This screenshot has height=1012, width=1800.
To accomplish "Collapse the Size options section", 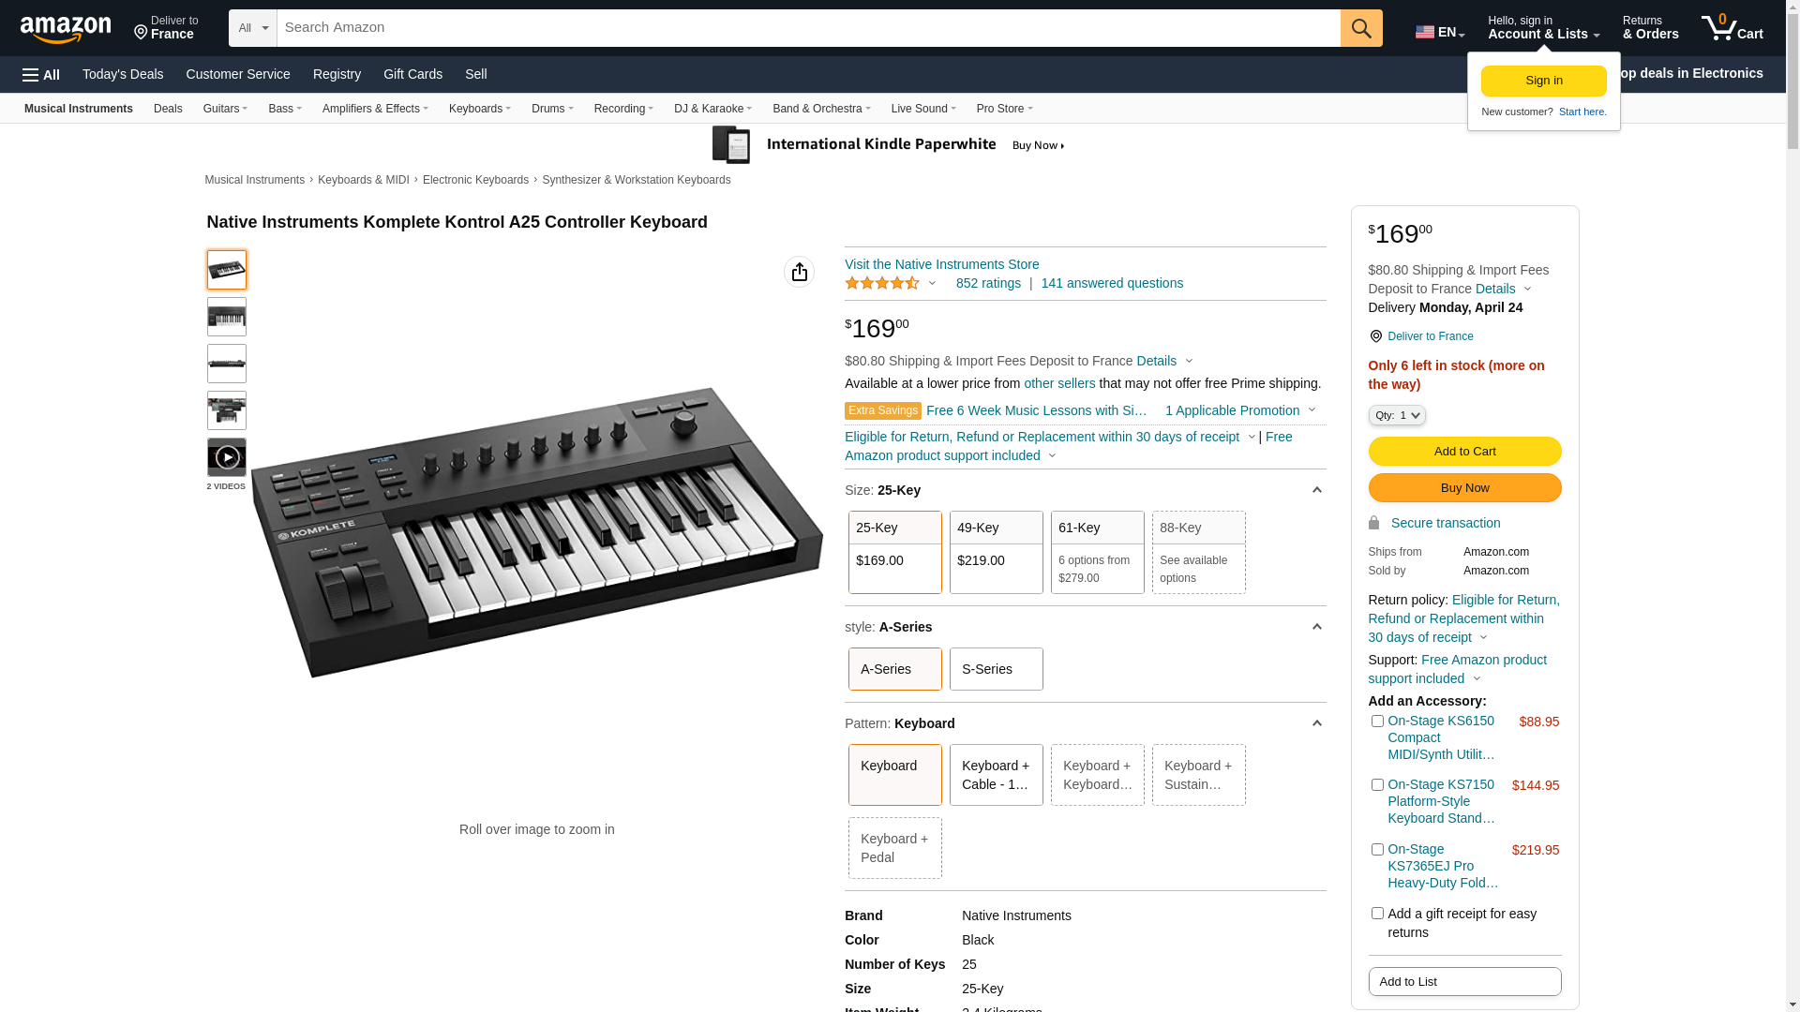I will tap(1316, 490).
